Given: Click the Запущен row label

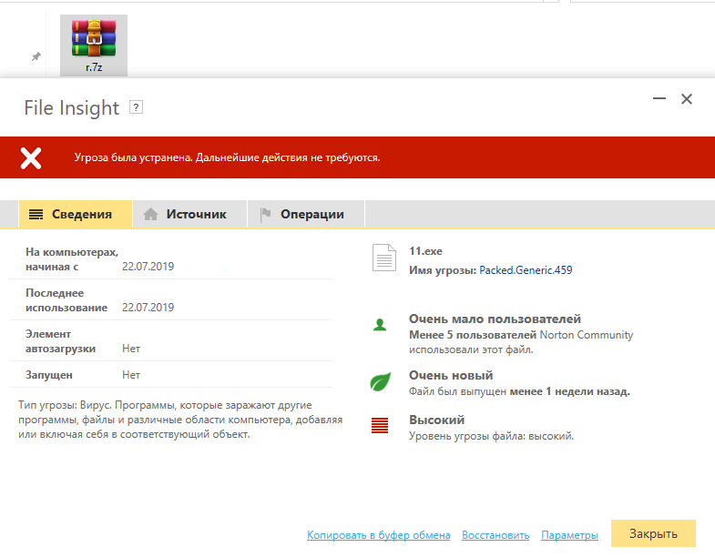Looking at the screenshot, I should (x=49, y=375).
